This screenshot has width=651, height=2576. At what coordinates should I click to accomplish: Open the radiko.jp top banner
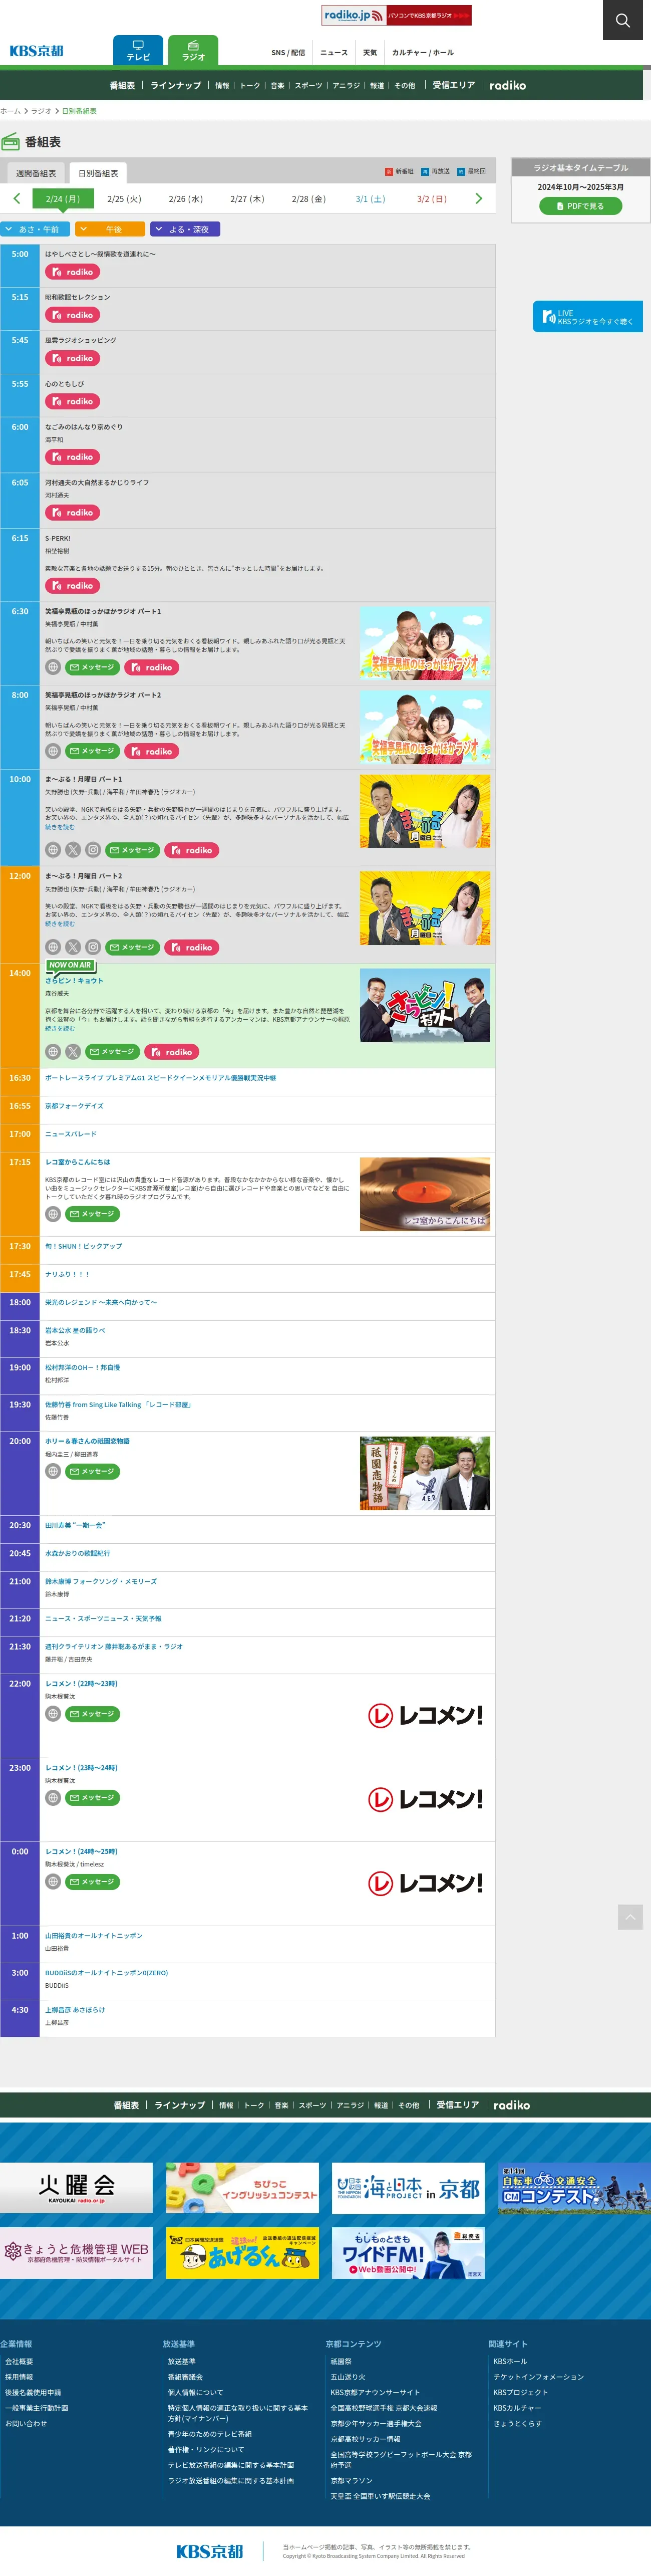point(396,15)
